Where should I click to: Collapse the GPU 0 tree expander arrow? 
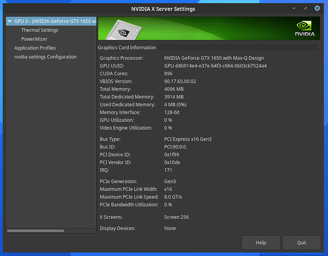pos(10,22)
